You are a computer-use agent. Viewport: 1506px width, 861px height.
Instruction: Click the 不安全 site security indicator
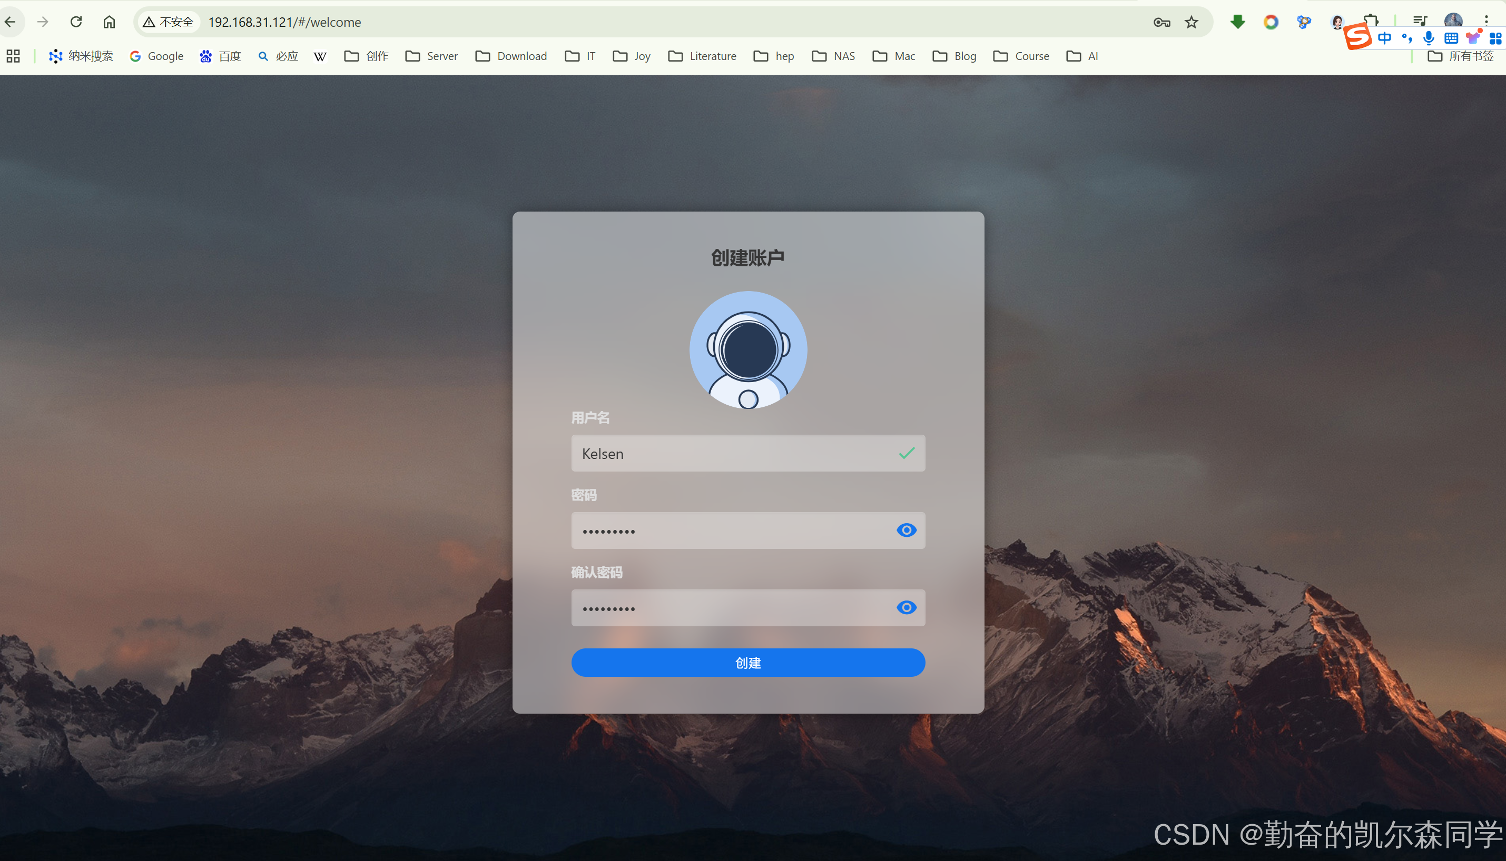point(169,22)
